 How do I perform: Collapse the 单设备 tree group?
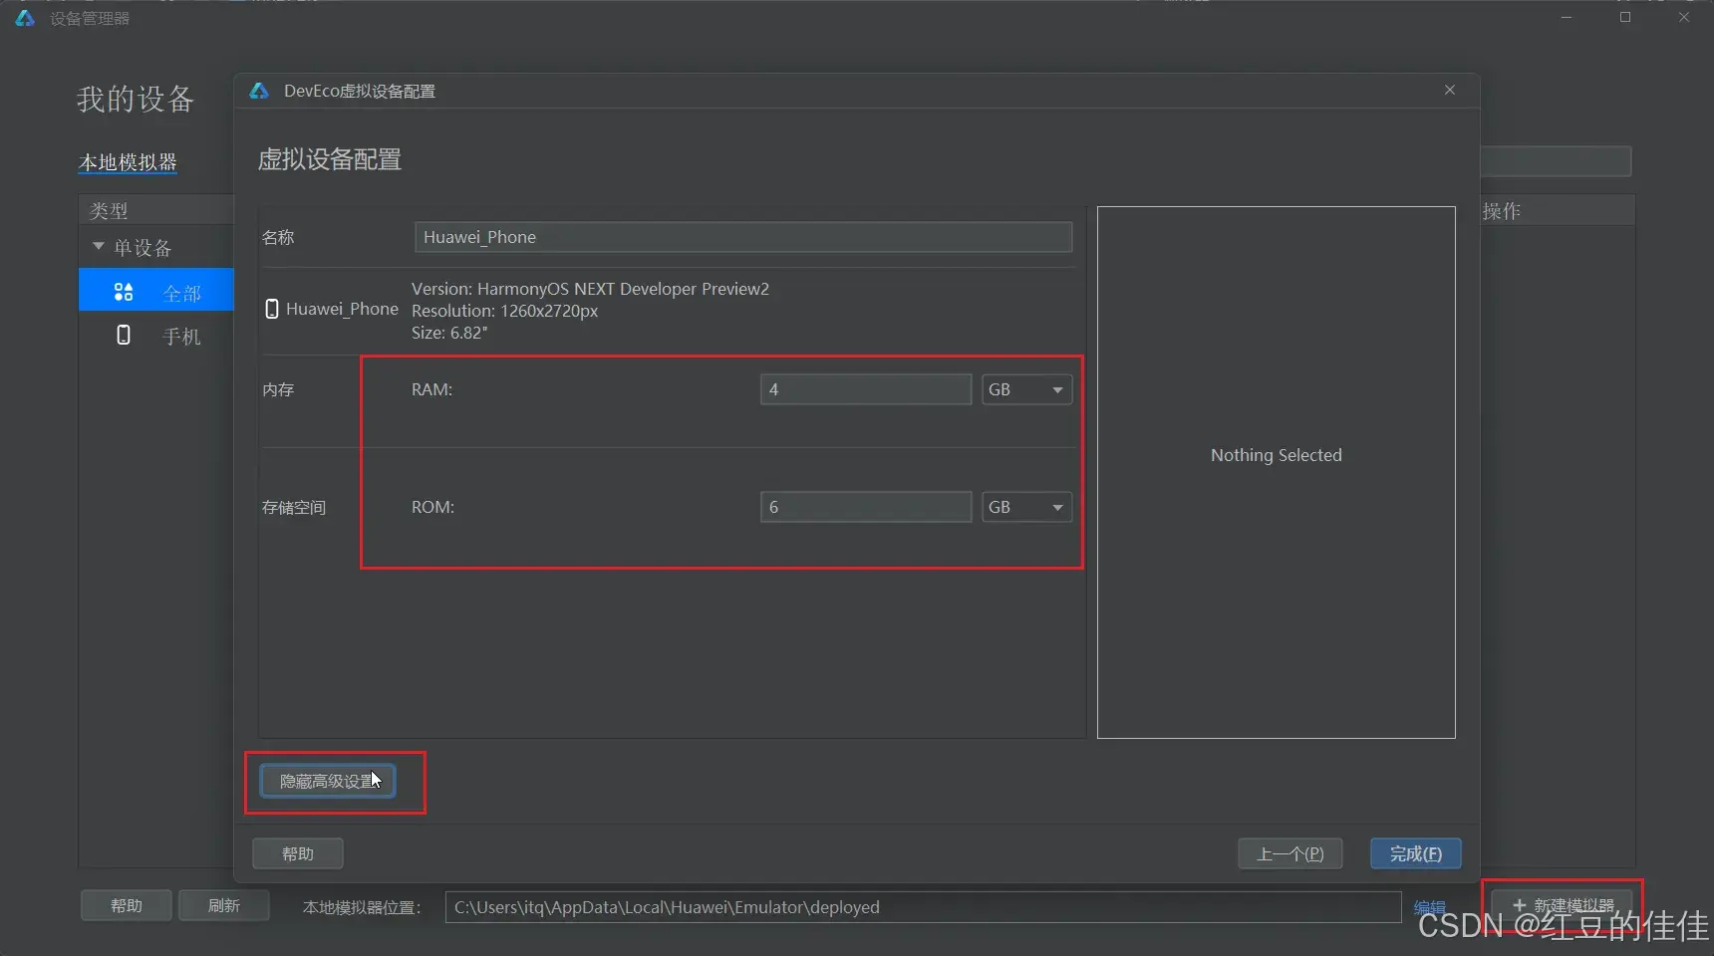98,246
